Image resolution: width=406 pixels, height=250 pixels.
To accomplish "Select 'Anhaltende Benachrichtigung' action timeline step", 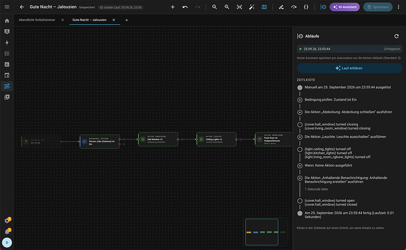I will pyautogui.click(x=345, y=180).
